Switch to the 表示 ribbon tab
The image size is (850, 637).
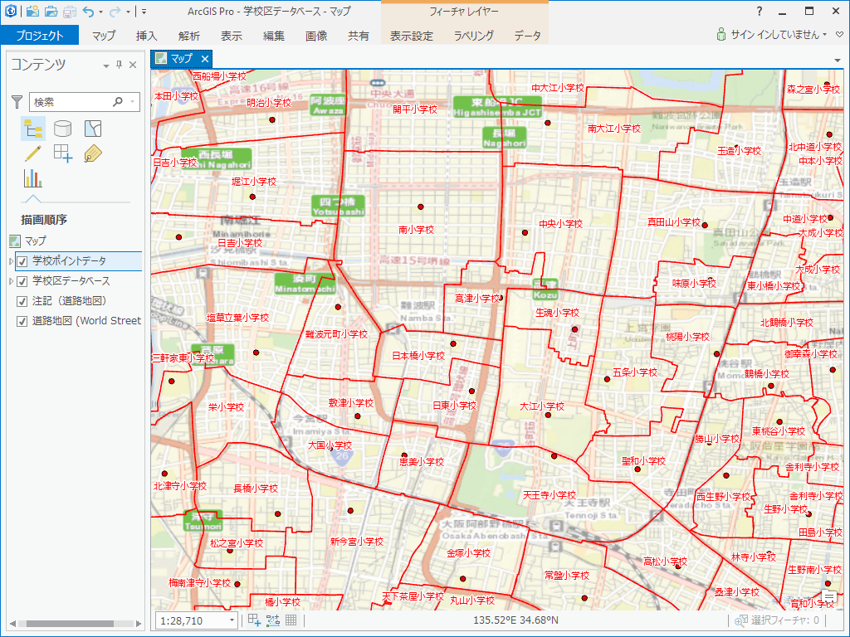click(232, 36)
